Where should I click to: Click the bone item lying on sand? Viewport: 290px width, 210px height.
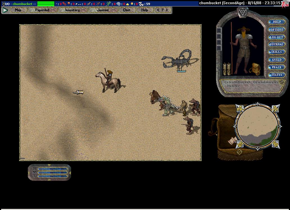pyautogui.click(x=78, y=92)
